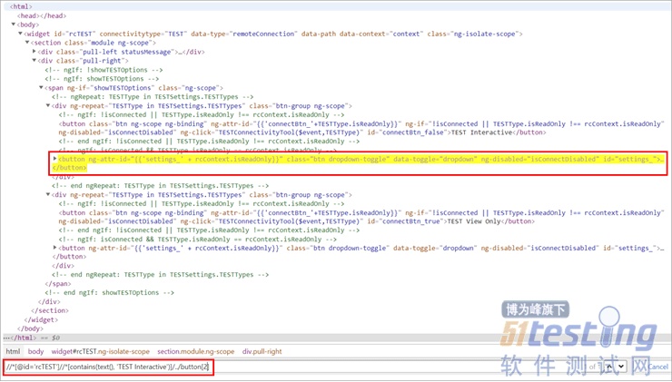The width and height of the screenshot is (672, 382).
Task: Select the closing </body> line
Action: pos(31,328)
